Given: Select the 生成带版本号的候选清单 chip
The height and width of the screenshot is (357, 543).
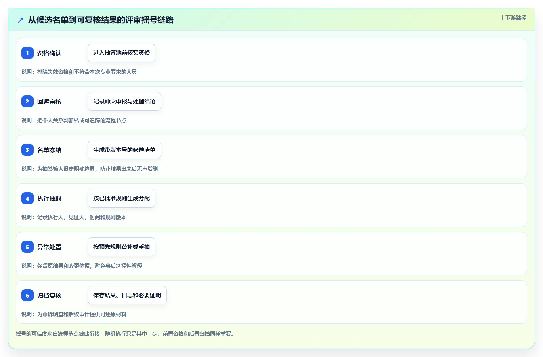Looking at the screenshot, I should (x=124, y=150).
